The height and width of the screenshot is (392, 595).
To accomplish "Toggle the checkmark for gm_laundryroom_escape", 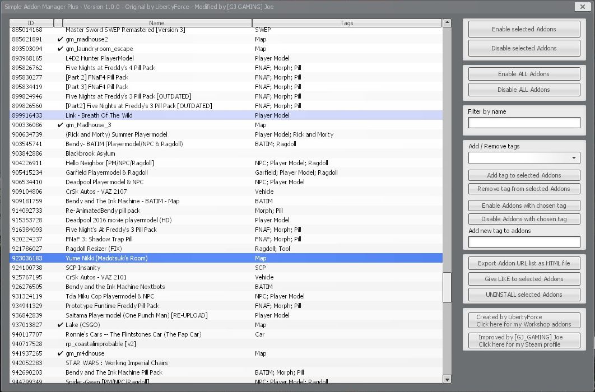I will tap(60, 49).
